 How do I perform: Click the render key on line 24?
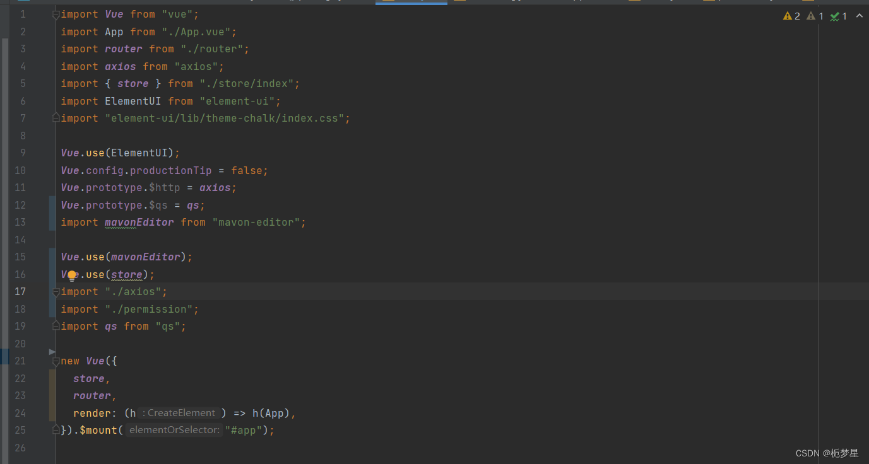point(92,413)
